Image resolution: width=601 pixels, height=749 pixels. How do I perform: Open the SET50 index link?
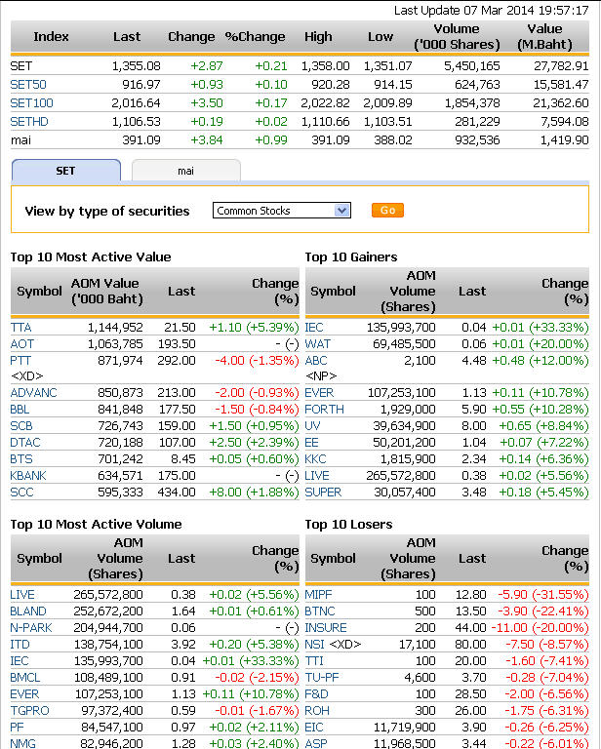27,85
